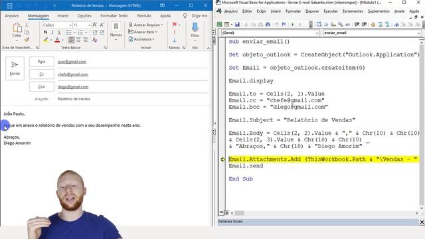Click the red font color button
Image resolution: width=425 pixels, height=239 pixels.
coord(57,40)
